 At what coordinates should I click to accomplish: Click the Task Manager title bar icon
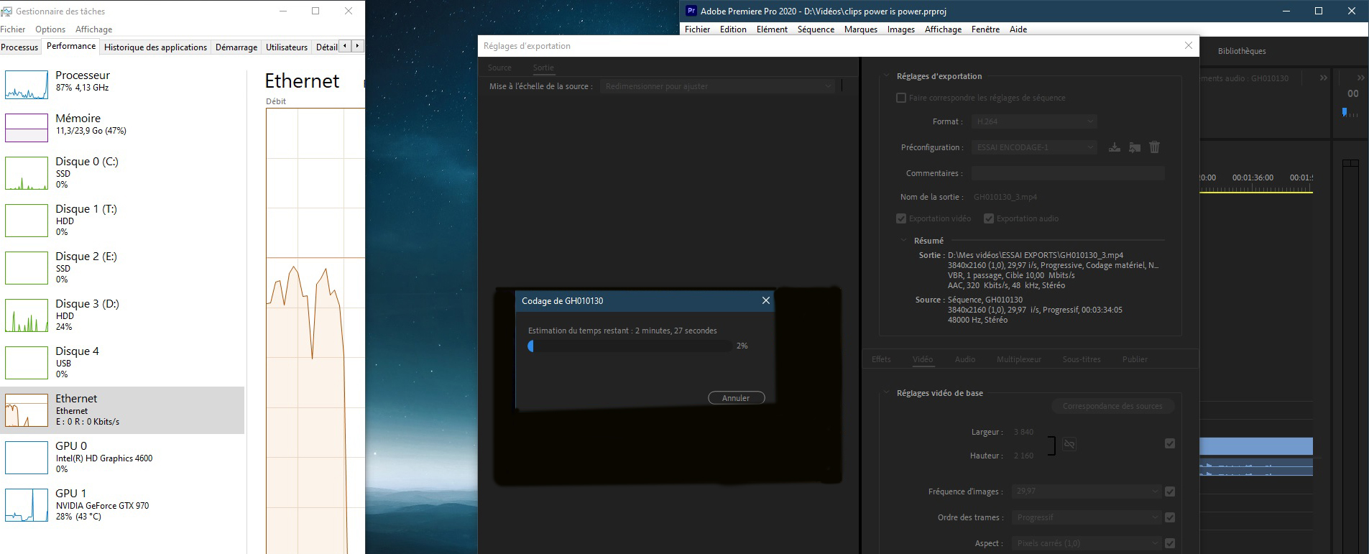[6, 11]
